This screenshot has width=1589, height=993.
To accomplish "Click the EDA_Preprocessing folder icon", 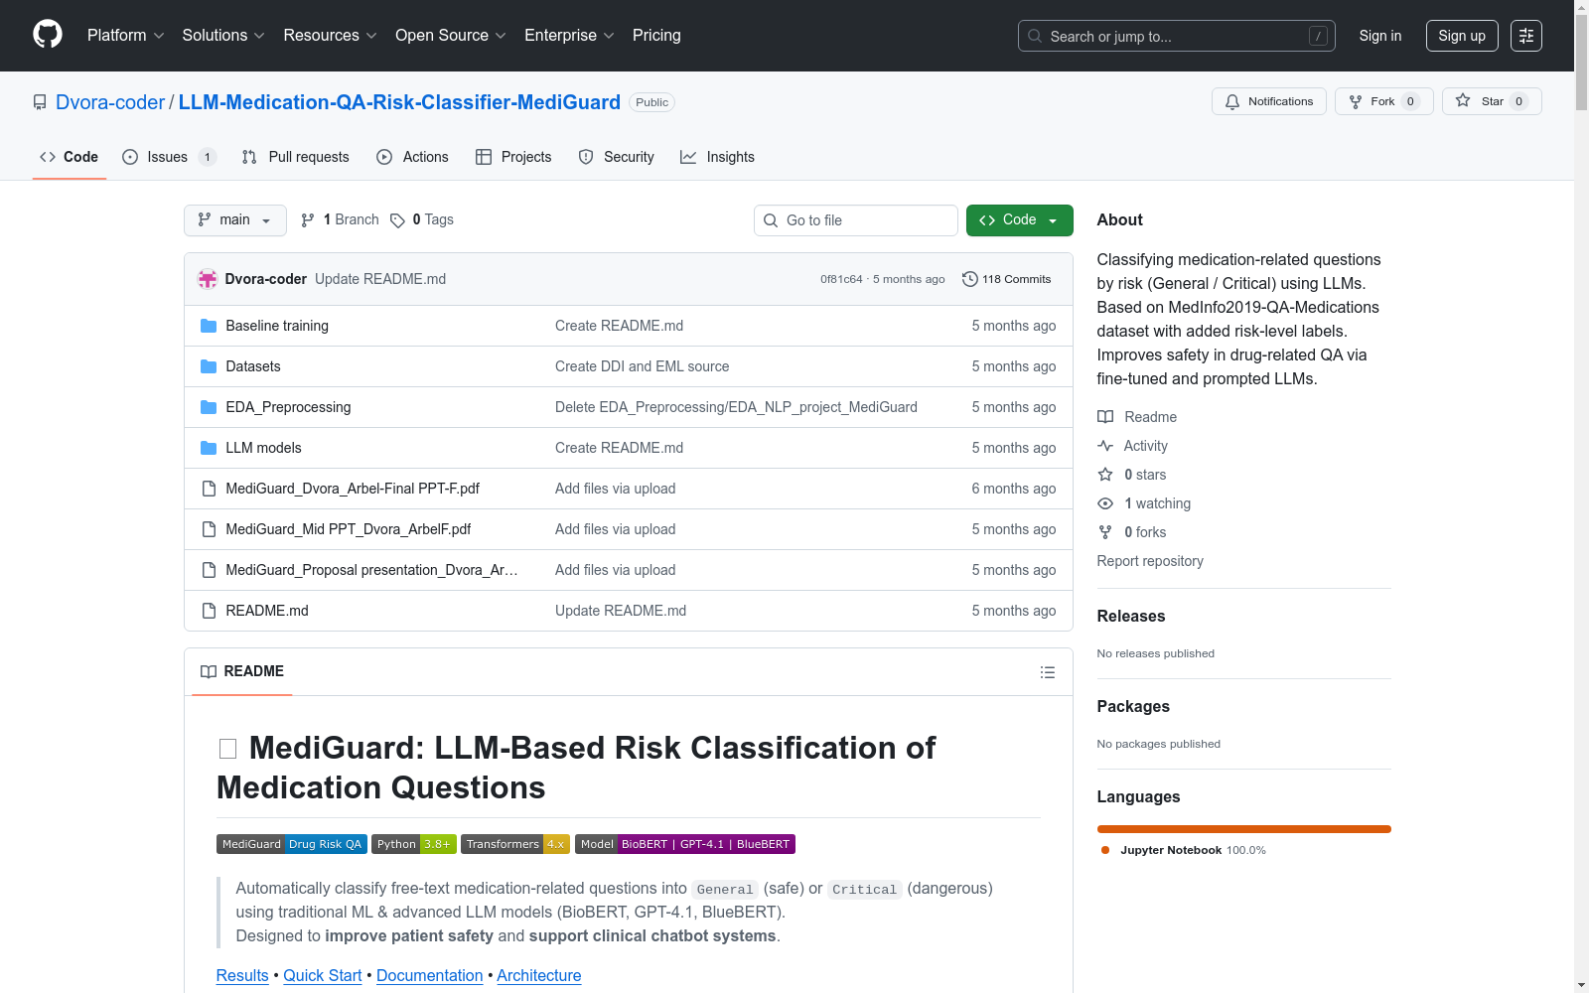I will click(209, 407).
